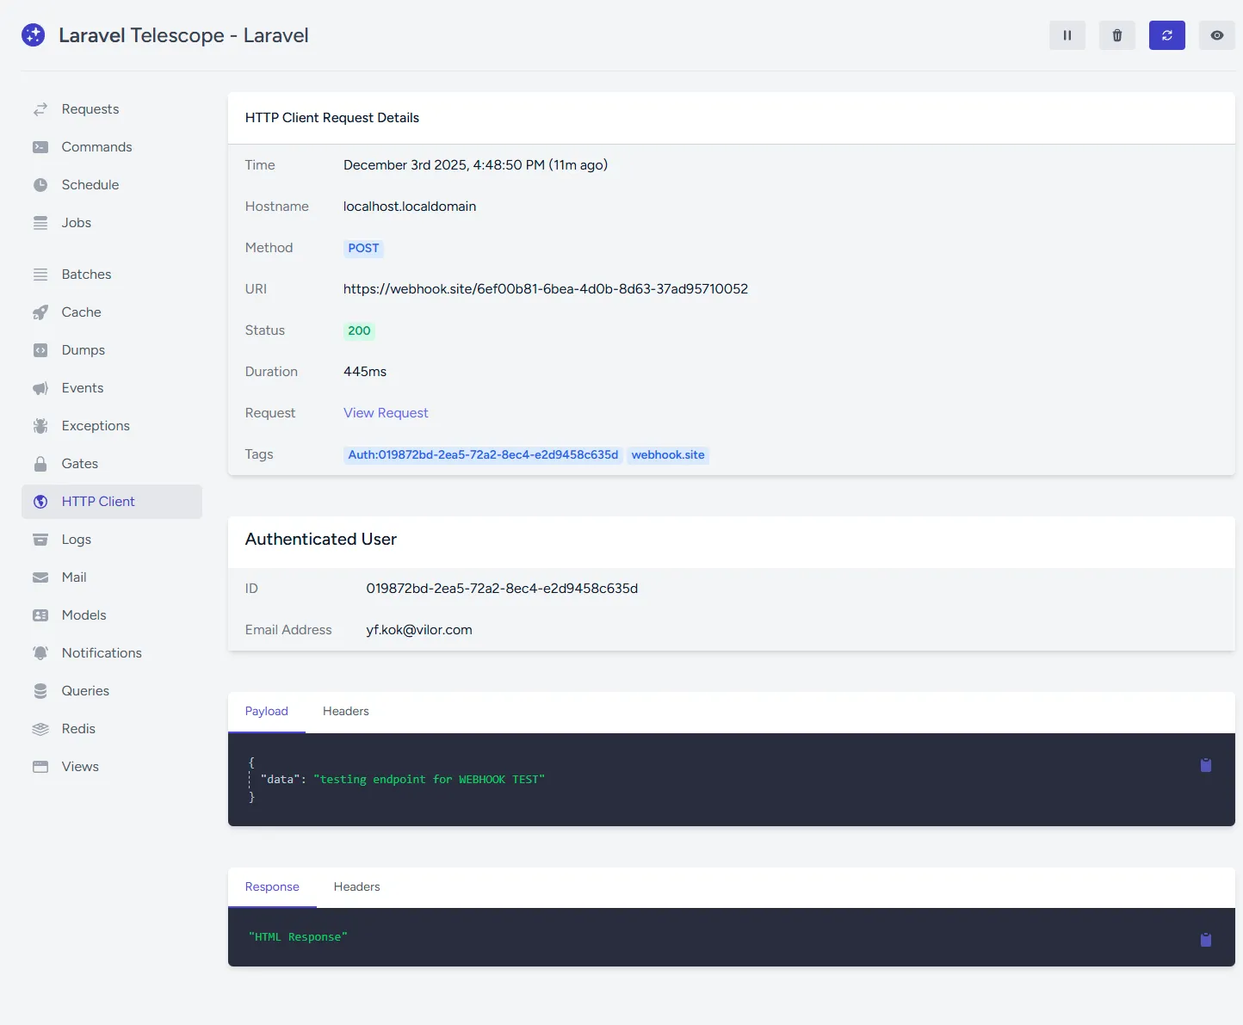Click the yf.kok@vilor.com email address
The image size is (1243, 1025).
pyautogui.click(x=419, y=630)
